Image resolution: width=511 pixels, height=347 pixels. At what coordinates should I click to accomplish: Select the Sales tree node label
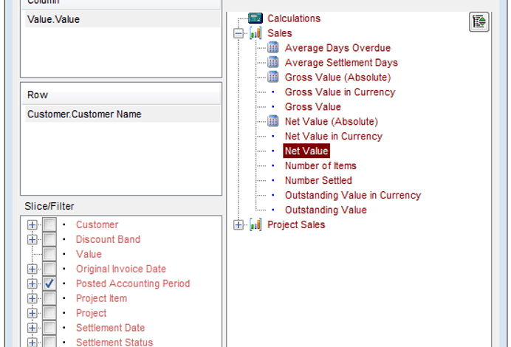pos(280,33)
